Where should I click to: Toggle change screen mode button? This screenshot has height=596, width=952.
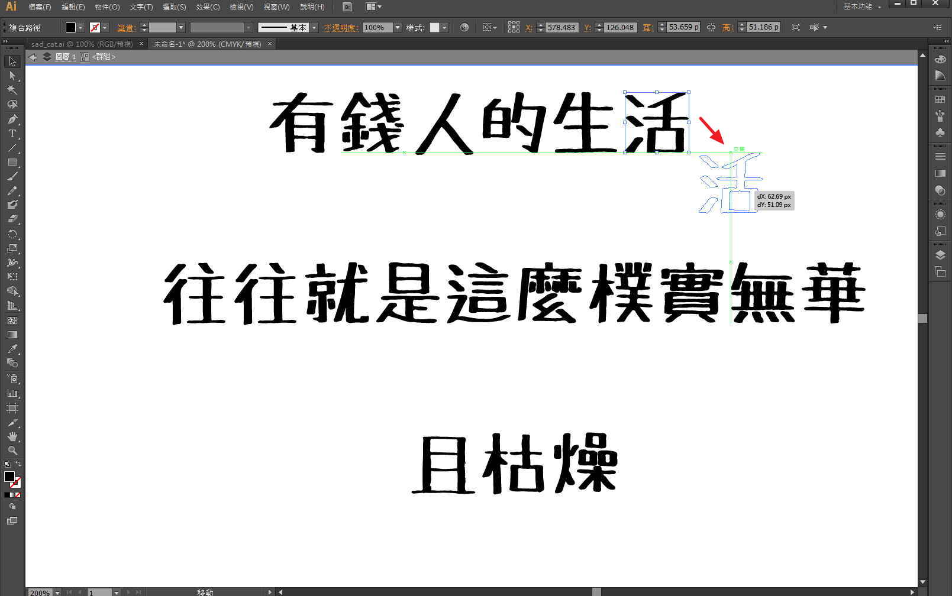[x=12, y=521]
